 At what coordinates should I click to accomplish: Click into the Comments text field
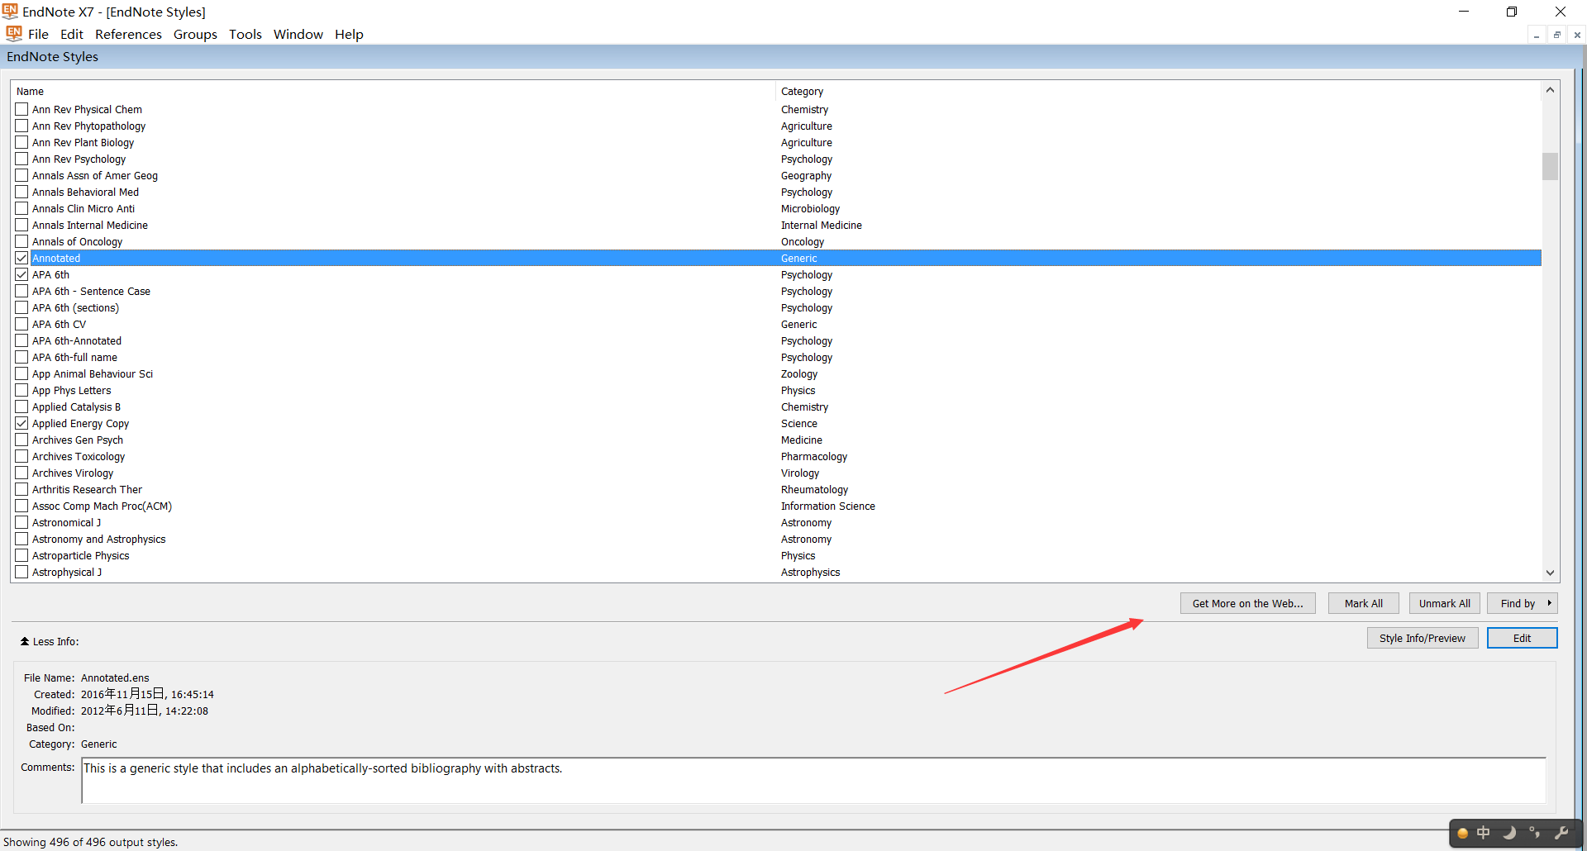pos(813,780)
